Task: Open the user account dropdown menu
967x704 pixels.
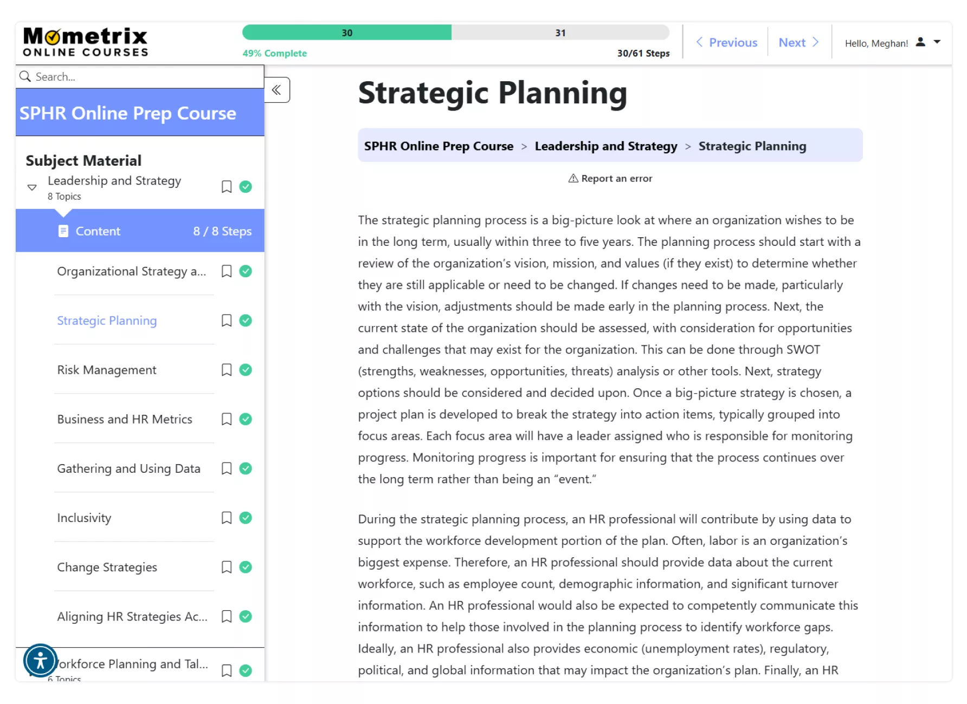Action: (x=937, y=42)
